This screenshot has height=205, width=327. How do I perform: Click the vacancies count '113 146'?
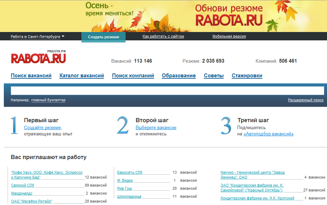(x=143, y=61)
